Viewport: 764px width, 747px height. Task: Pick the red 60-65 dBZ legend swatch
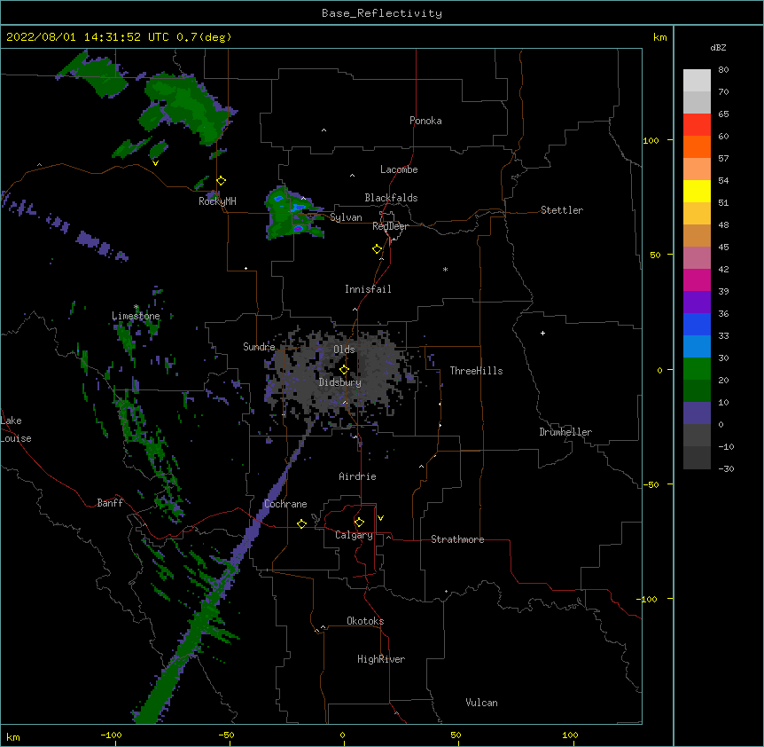(697, 125)
